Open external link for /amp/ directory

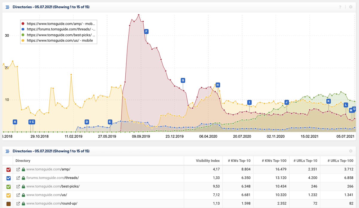(x=18, y=169)
